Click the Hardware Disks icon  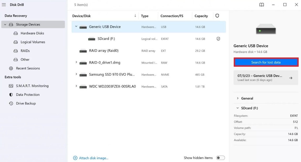click(x=15, y=33)
